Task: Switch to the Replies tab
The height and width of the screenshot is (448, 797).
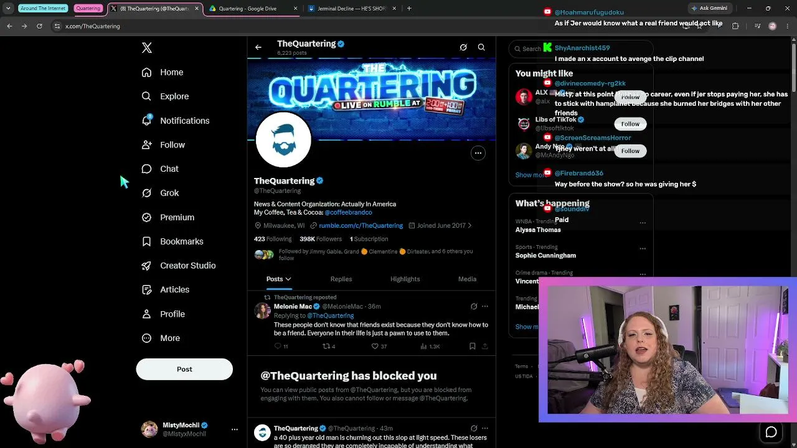Action: point(341,279)
